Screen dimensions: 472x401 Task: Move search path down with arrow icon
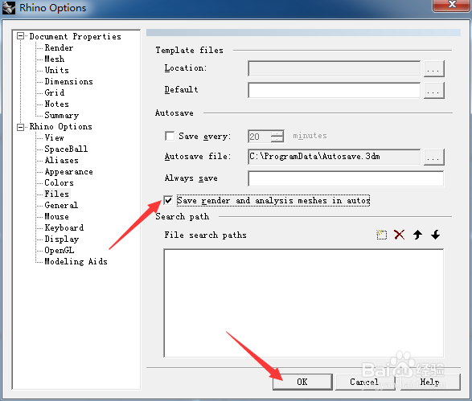(435, 235)
